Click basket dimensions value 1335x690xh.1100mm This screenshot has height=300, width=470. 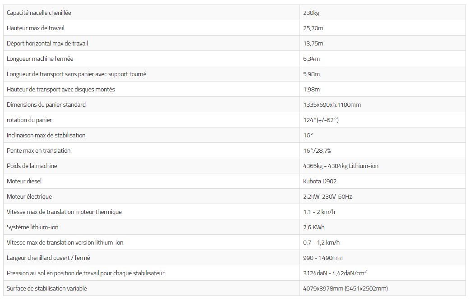[x=332, y=105]
